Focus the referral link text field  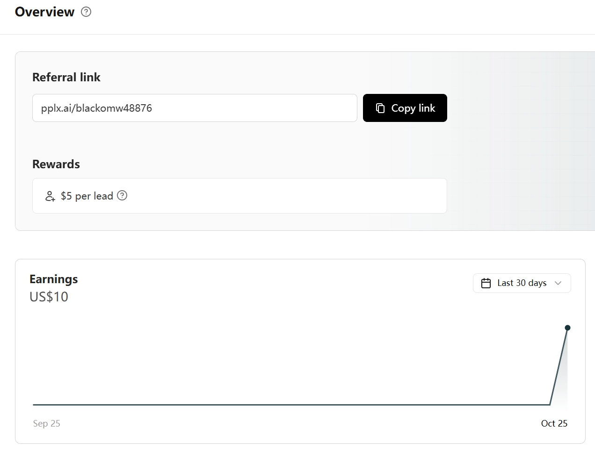(195, 108)
